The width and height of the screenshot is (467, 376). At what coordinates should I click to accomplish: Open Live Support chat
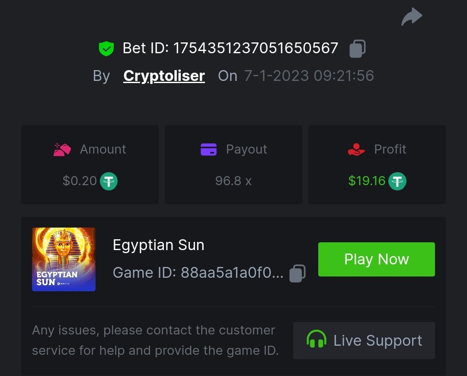coord(364,340)
